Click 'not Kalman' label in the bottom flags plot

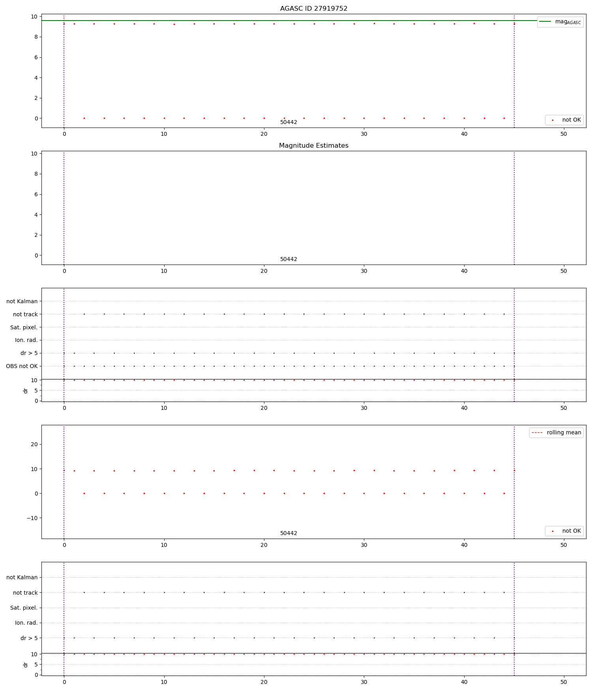pyautogui.click(x=22, y=577)
